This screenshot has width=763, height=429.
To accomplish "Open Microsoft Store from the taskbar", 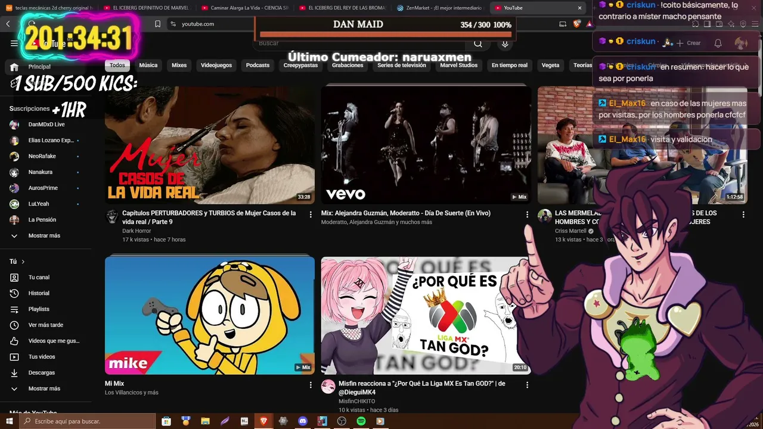I will tap(166, 421).
